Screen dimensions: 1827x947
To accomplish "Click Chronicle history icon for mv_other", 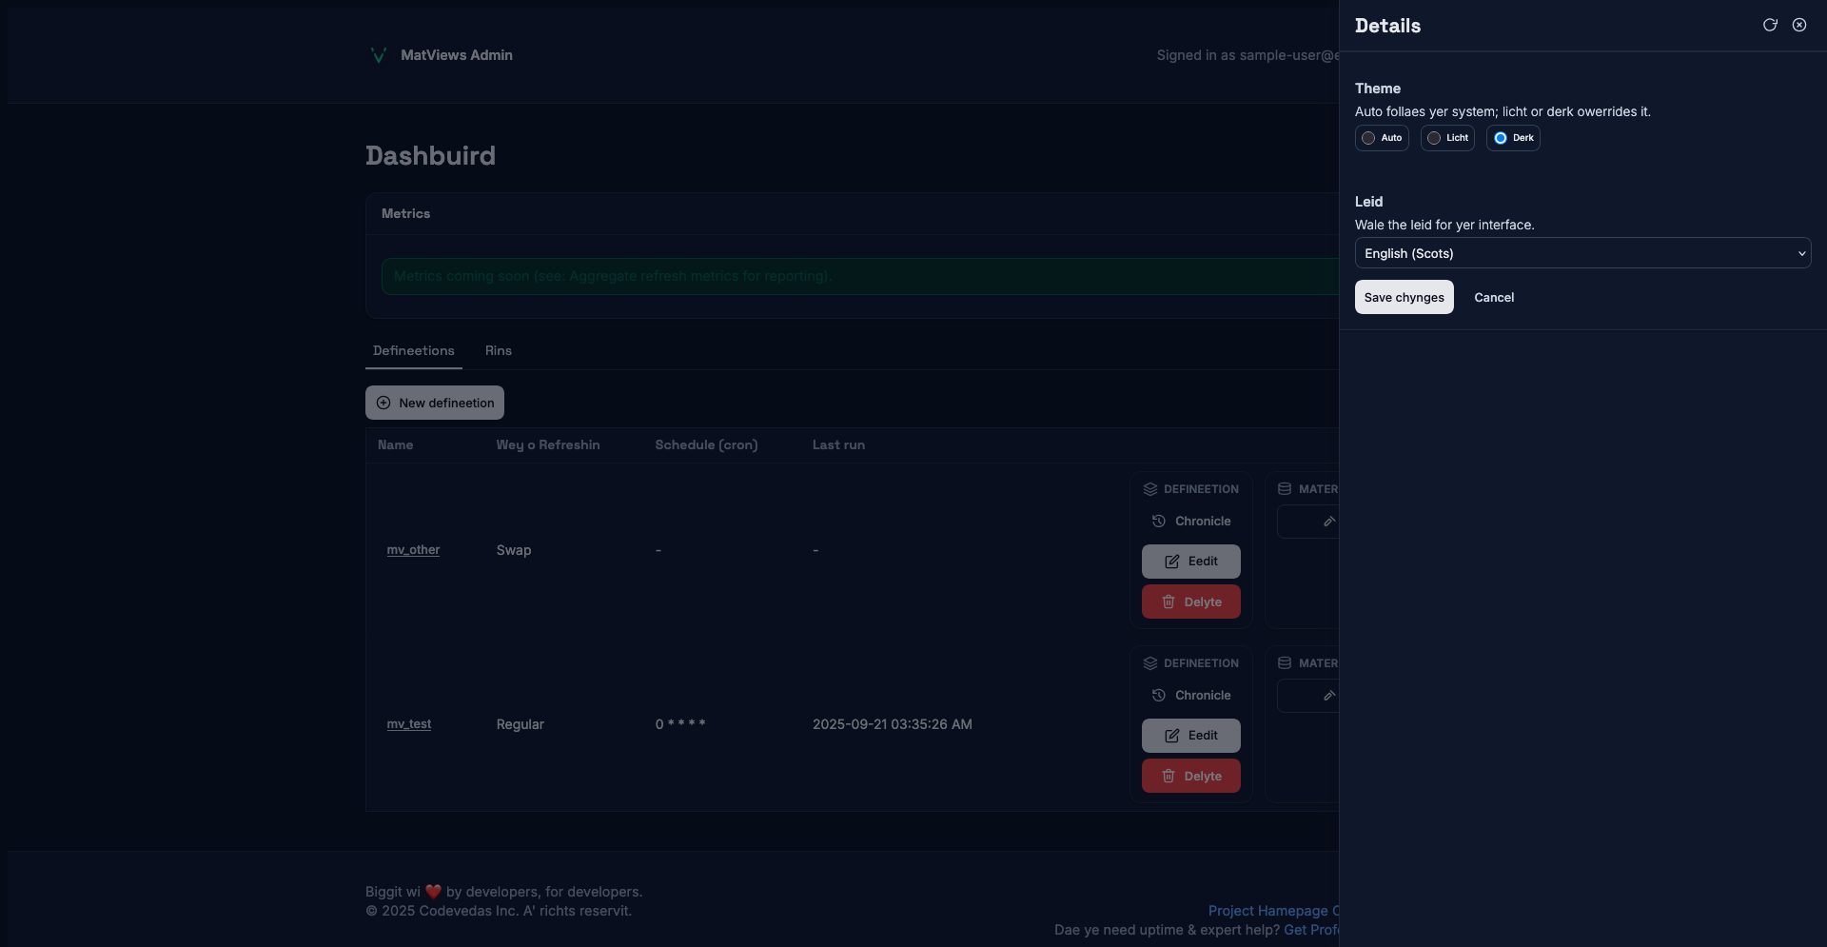I will [1158, 522].
